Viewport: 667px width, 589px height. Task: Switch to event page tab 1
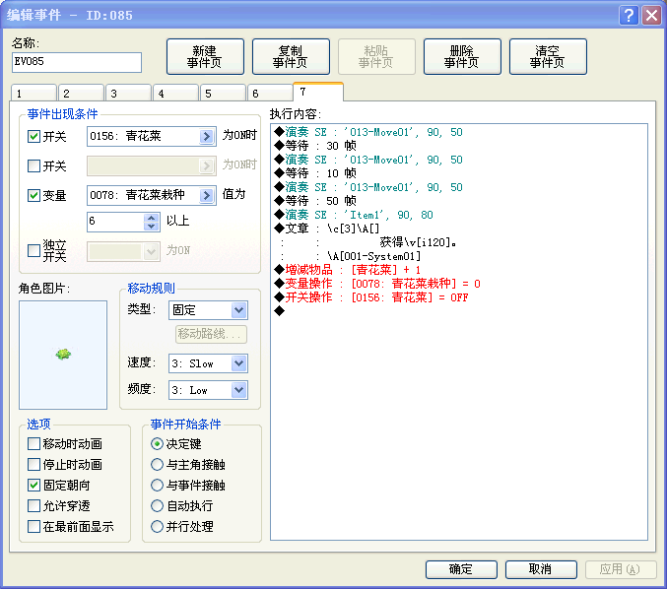point(33,94)
